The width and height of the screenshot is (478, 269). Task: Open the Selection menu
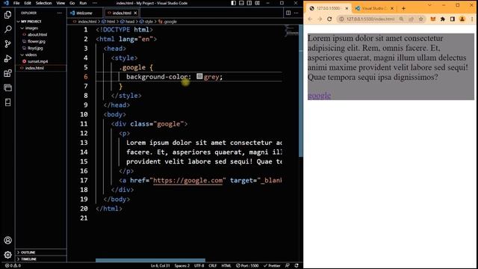[43, 3]
